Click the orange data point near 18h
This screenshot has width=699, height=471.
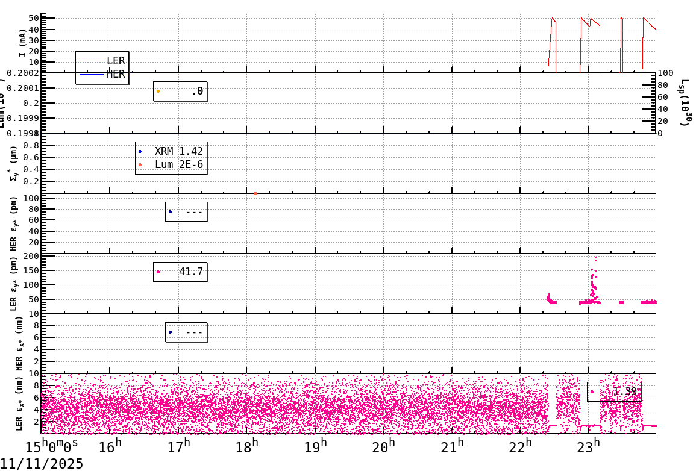[255, 193]
